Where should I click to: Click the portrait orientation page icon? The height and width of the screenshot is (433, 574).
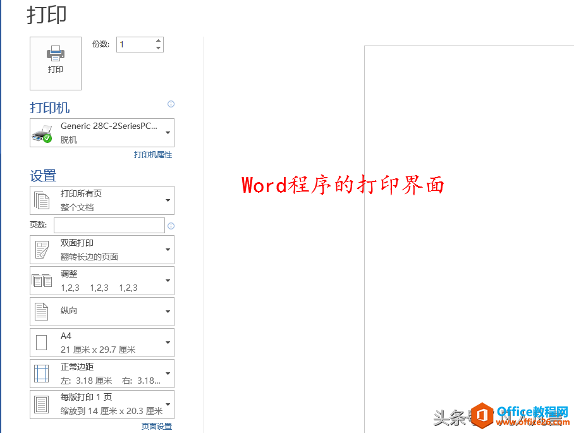(41, 312)
